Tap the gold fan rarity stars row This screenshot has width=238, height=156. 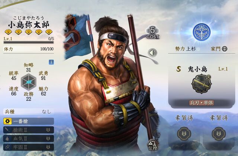(x=29, y=32)
